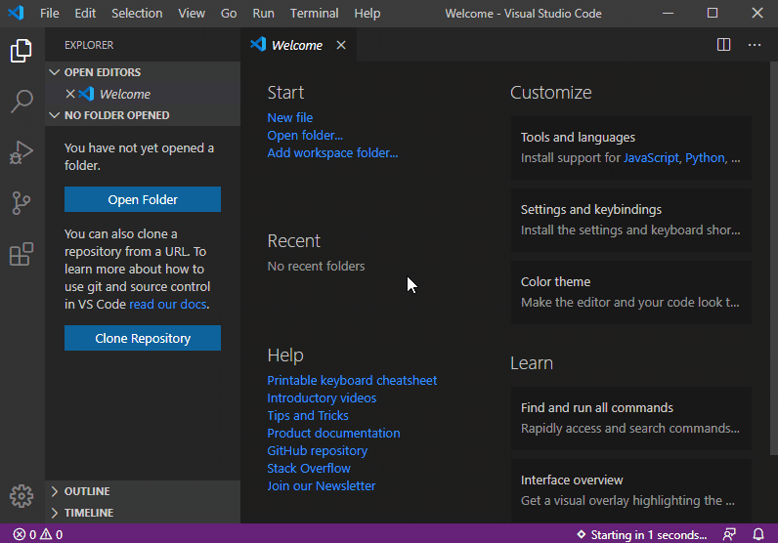778x543 pixels.
Task: Open the Search view icon
Action: pos(22,102)
